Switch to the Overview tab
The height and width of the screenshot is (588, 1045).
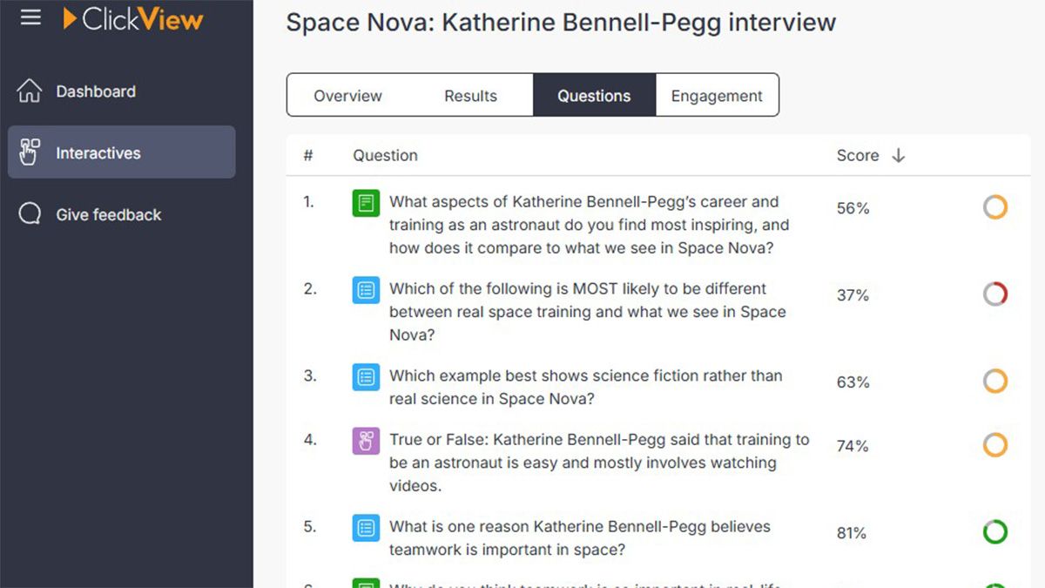coord(347,96)
